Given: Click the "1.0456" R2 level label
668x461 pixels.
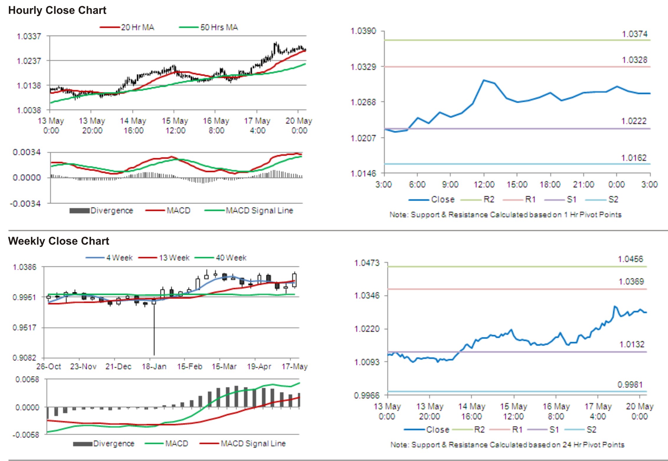Looking at the screenshot, I should tap(631, 259).
